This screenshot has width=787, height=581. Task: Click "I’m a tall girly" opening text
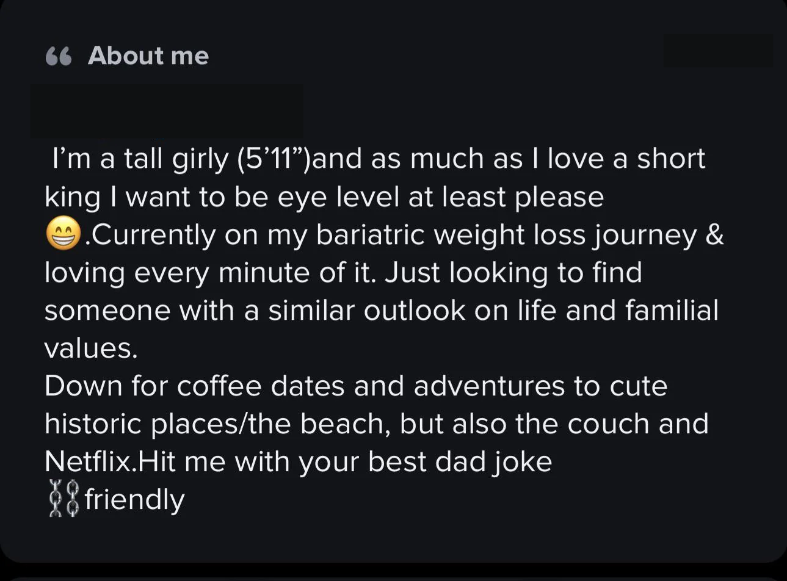click(140, 159)
